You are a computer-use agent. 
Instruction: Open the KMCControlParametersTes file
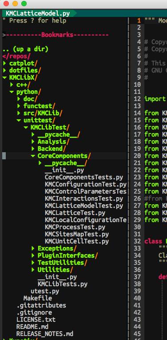pos(86,191)
